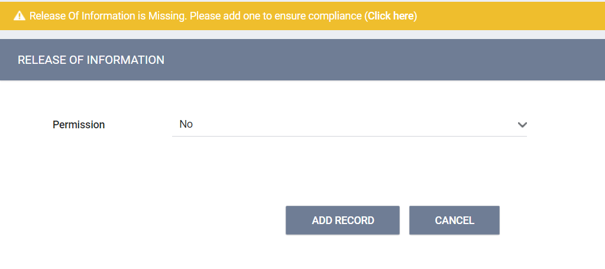Follow the bold Click here link in banner

pyautogui.click(x=390, y=16)
